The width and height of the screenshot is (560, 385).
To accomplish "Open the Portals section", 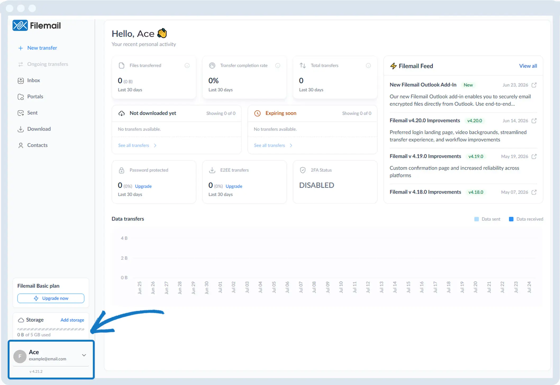I will (35, 97).
